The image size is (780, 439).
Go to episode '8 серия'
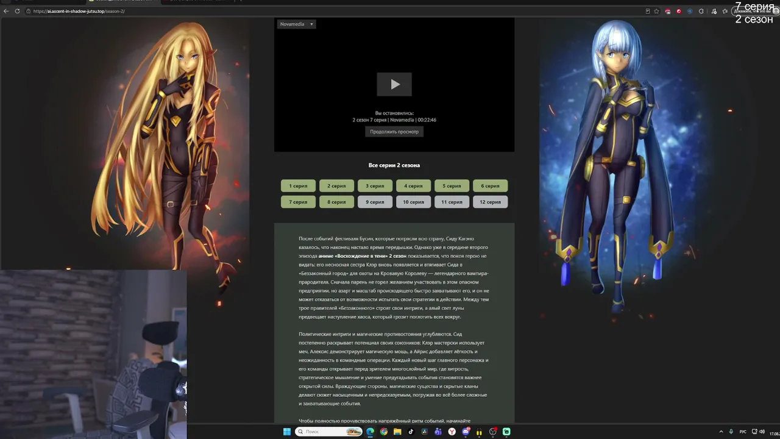[x=336, y=202]
